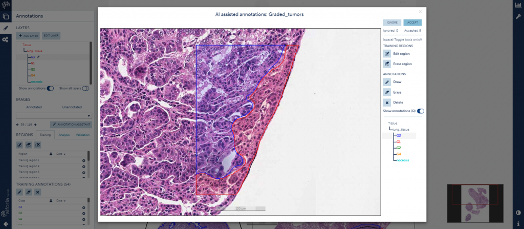Select G4 layer in dialog layer tree

[399, 154]
